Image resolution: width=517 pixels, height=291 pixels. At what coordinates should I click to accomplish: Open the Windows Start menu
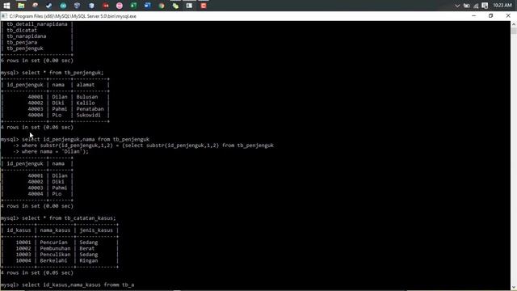[6, 6]
